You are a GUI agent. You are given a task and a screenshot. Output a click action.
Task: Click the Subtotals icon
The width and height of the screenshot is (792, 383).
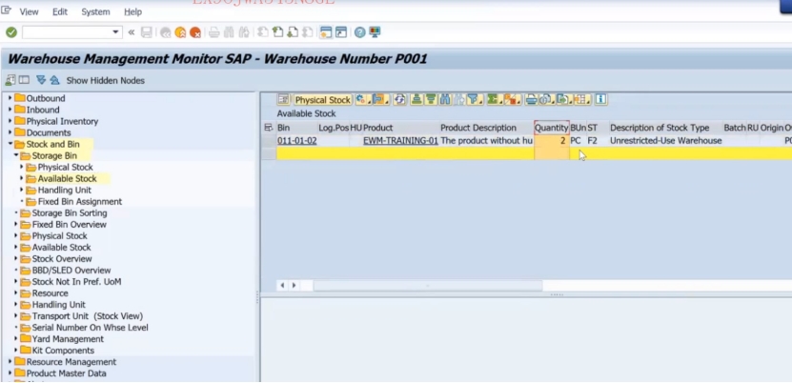tap(512, 99)
